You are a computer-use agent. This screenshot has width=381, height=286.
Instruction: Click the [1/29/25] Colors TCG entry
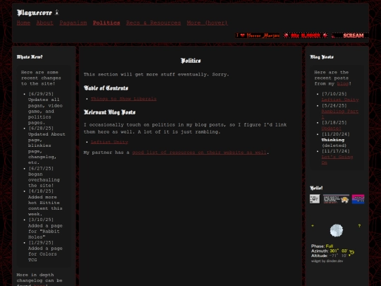pyautogui.click(x=45, y=251)
